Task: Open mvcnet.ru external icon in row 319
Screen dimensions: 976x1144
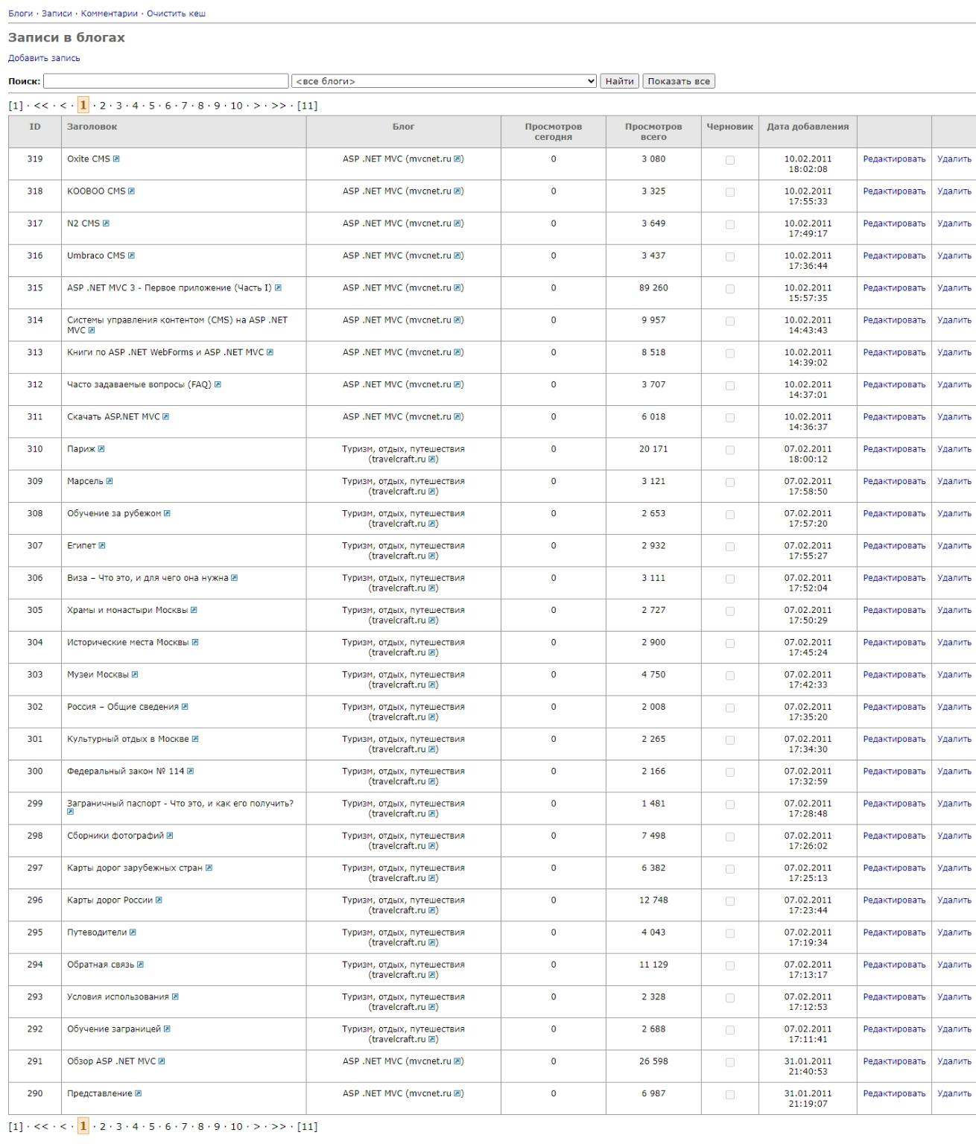Action: (x=457, y=159)
